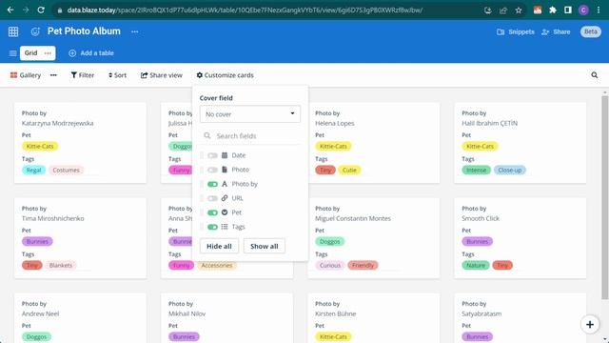Viewport: 609px width, 343px height.
Task: Click browser back arrow
Action: (x=10, y=10)
